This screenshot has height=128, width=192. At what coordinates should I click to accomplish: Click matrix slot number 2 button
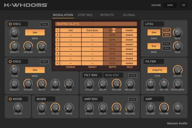pyautogui.click(x=57, y=35)
